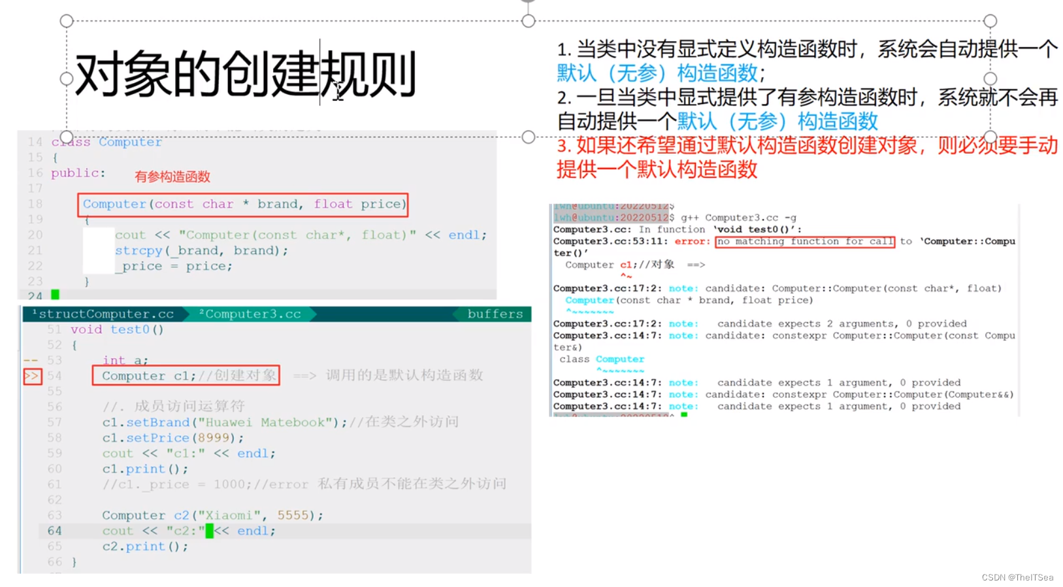The image size is (1063, 587).
Task: Click the terminal command g++ Computer3.cc -g
Action: (x=738, y=218)
